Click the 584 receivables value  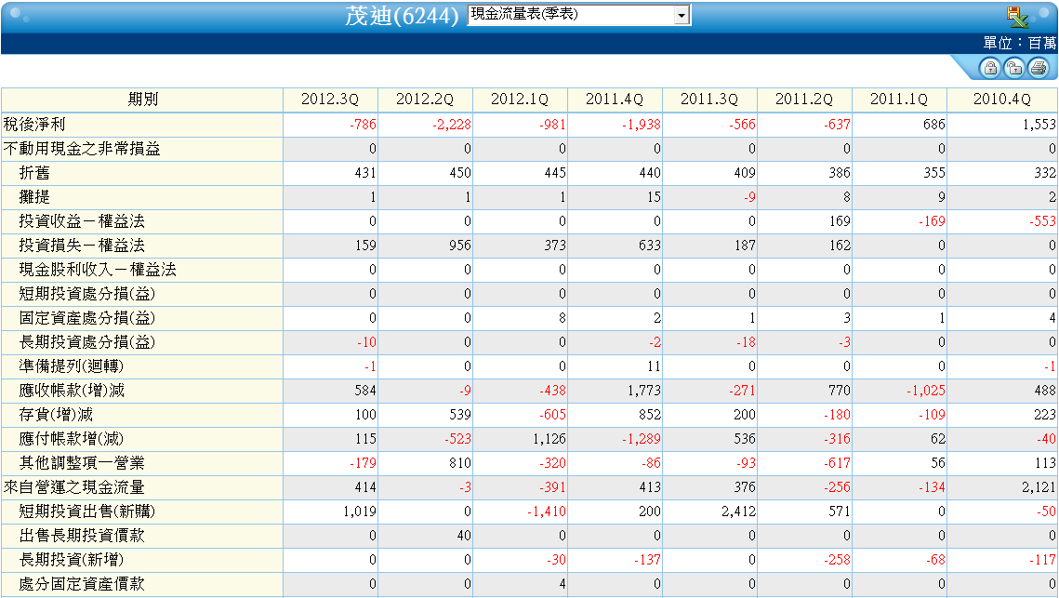click(365, 391)
